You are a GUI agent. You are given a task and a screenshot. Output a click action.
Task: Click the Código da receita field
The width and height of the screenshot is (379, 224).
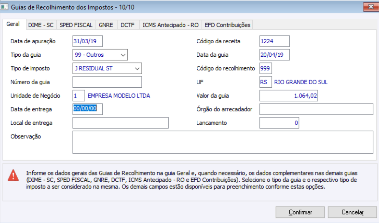274,41
